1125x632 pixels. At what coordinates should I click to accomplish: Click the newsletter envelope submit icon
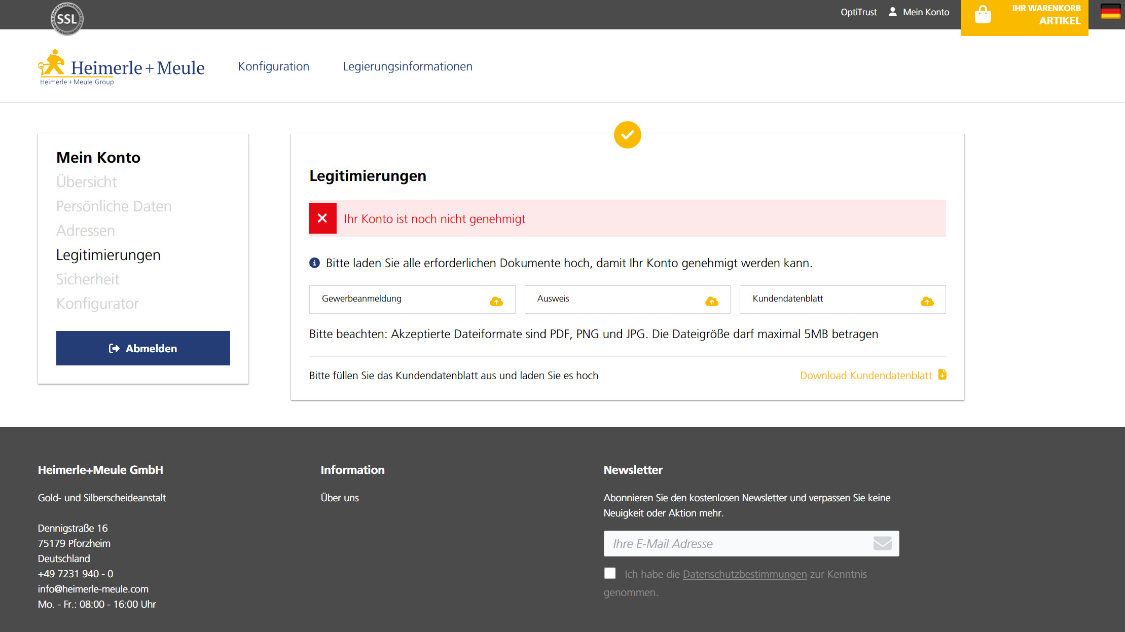coord(882,543)
